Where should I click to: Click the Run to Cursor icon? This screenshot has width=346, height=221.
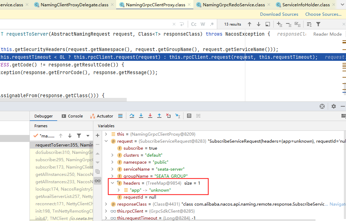178,116
